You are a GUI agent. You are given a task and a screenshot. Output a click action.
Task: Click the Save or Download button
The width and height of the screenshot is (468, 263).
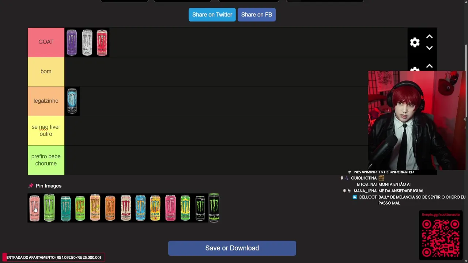click(x=232, y=248)
